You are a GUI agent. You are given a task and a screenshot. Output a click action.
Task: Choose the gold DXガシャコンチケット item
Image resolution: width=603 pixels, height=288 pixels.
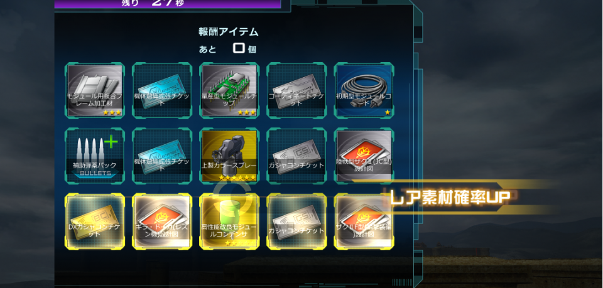pyautogui.click(x=95, y=221)
